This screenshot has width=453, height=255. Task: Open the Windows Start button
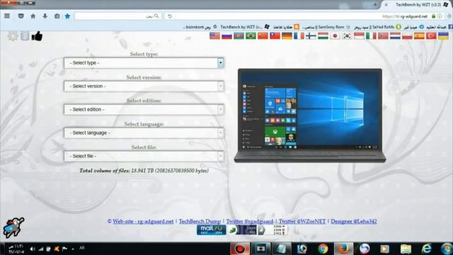(447, 249)
